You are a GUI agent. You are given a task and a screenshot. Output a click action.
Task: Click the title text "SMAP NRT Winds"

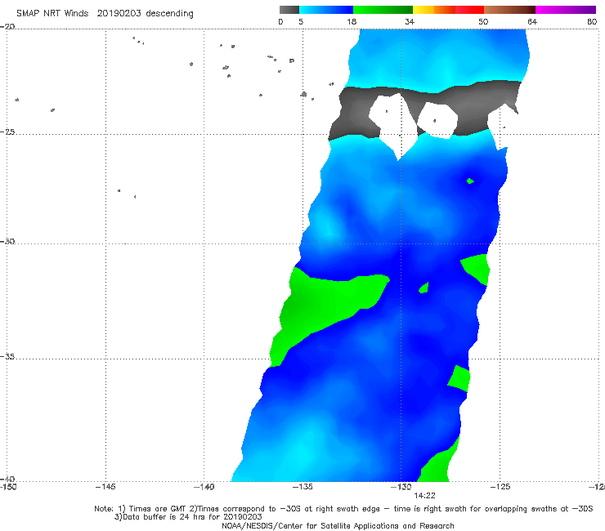(52, 13)
